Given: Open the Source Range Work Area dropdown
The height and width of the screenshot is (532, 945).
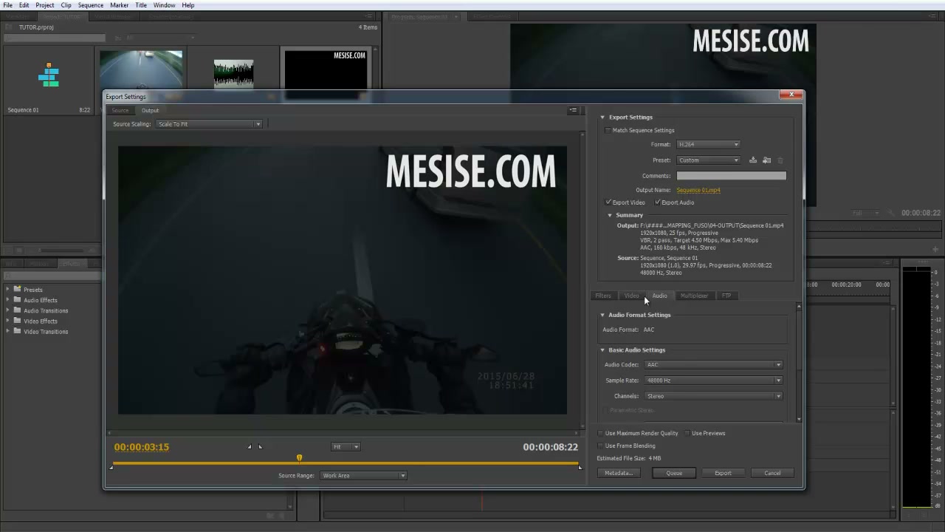Looking at the screenshot, I should 363,476.
